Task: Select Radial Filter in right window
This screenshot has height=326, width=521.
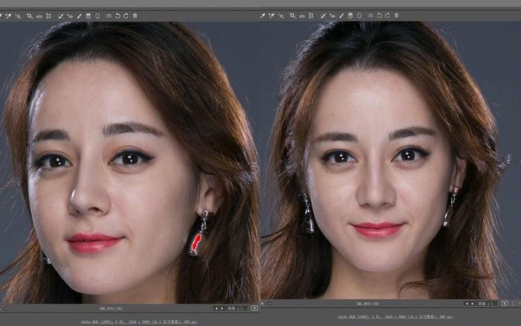Action: [x=359, y=15]
